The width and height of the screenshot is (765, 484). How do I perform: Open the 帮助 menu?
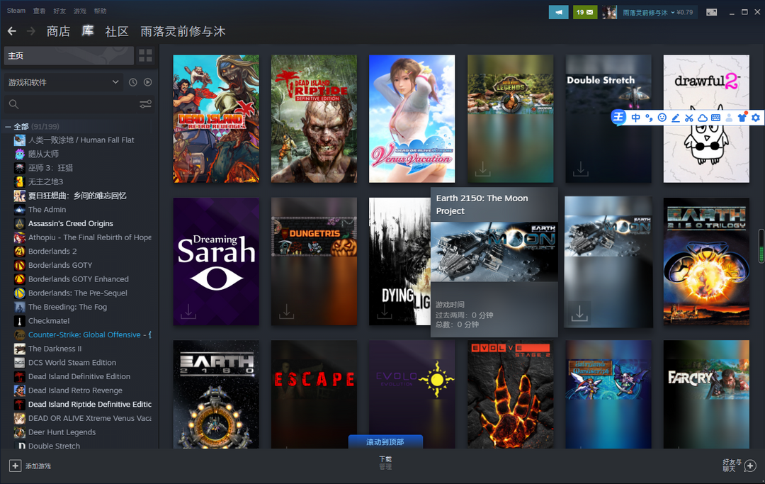100,11
